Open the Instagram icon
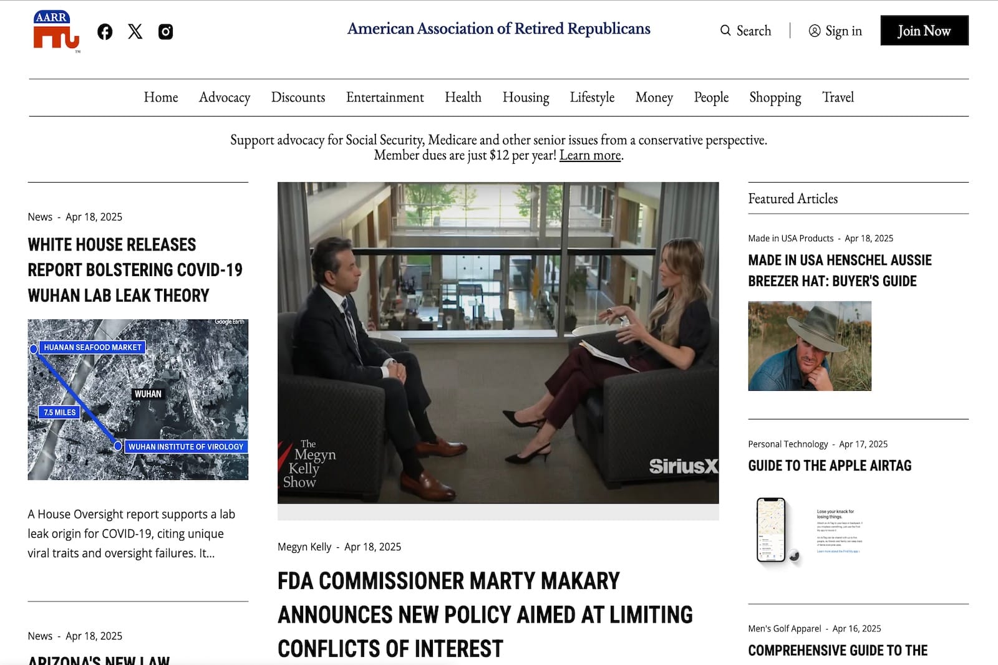This screenshot has width=998, height=665. click(165, 32)
